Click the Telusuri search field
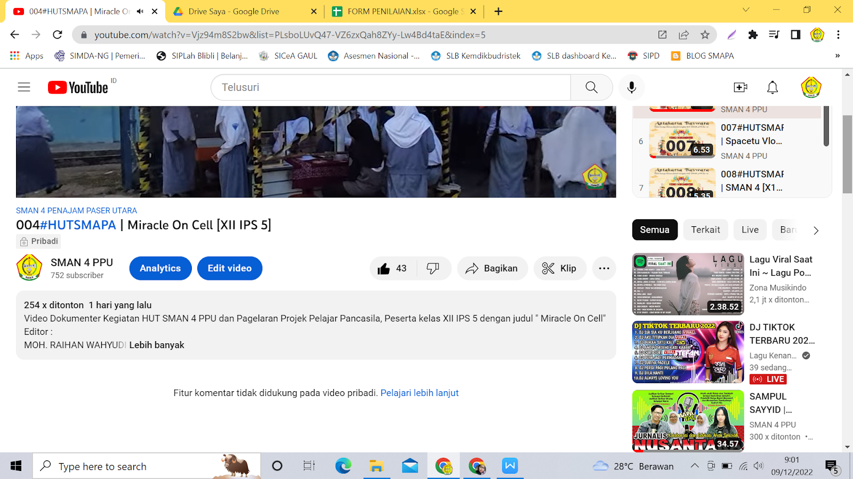This screenshot has width=853, height=479. [x=391, y=87]
